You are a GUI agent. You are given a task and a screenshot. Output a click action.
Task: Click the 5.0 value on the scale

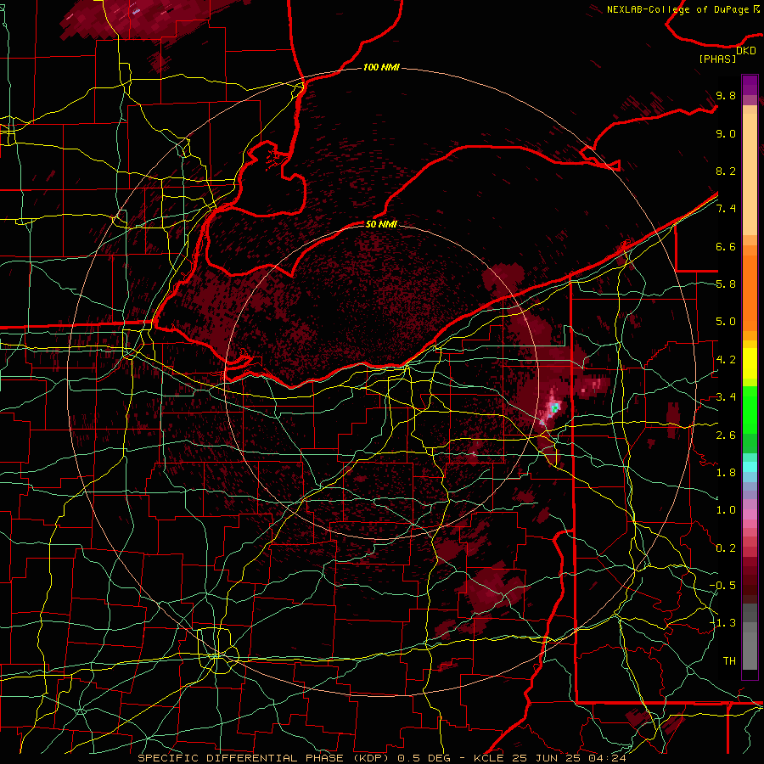point(726,322)
